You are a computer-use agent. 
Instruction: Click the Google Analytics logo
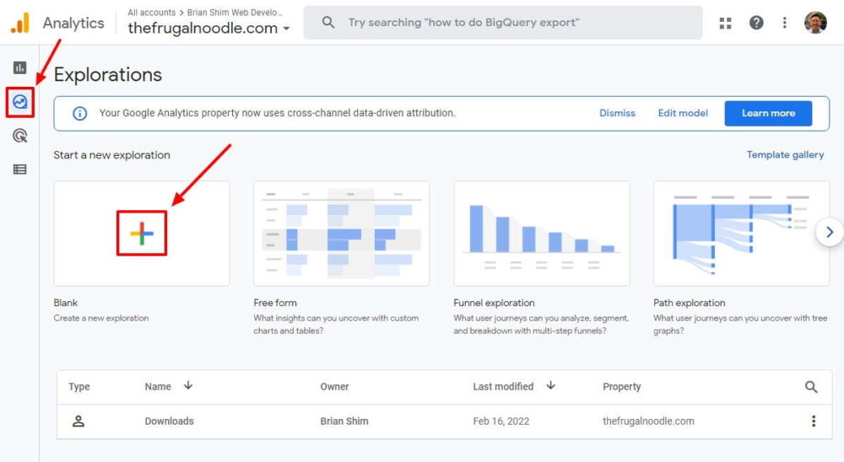[x=20, y=23]
